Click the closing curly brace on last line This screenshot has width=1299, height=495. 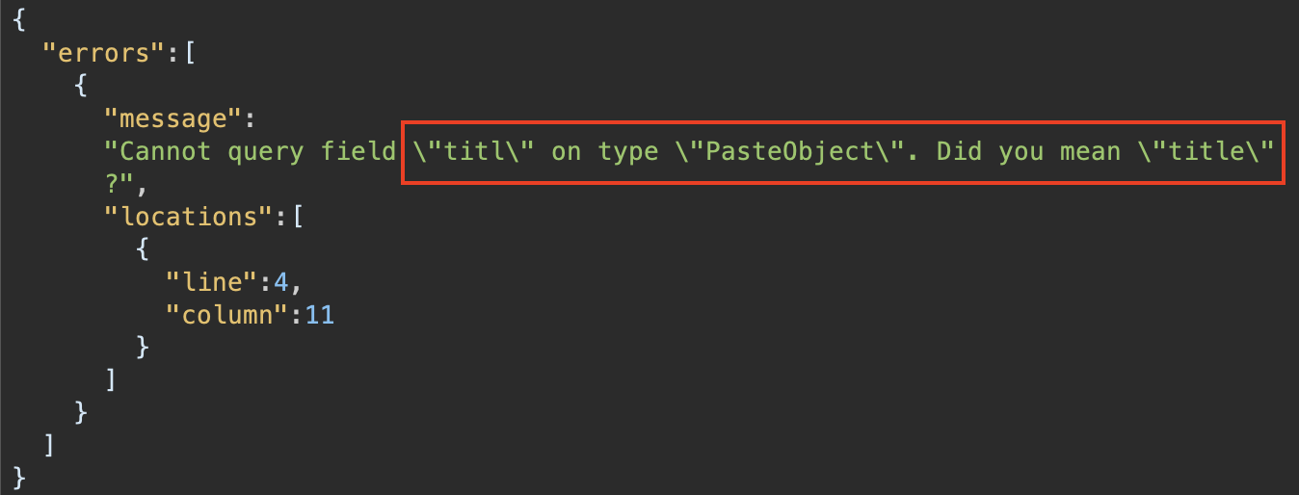(20, 477)
